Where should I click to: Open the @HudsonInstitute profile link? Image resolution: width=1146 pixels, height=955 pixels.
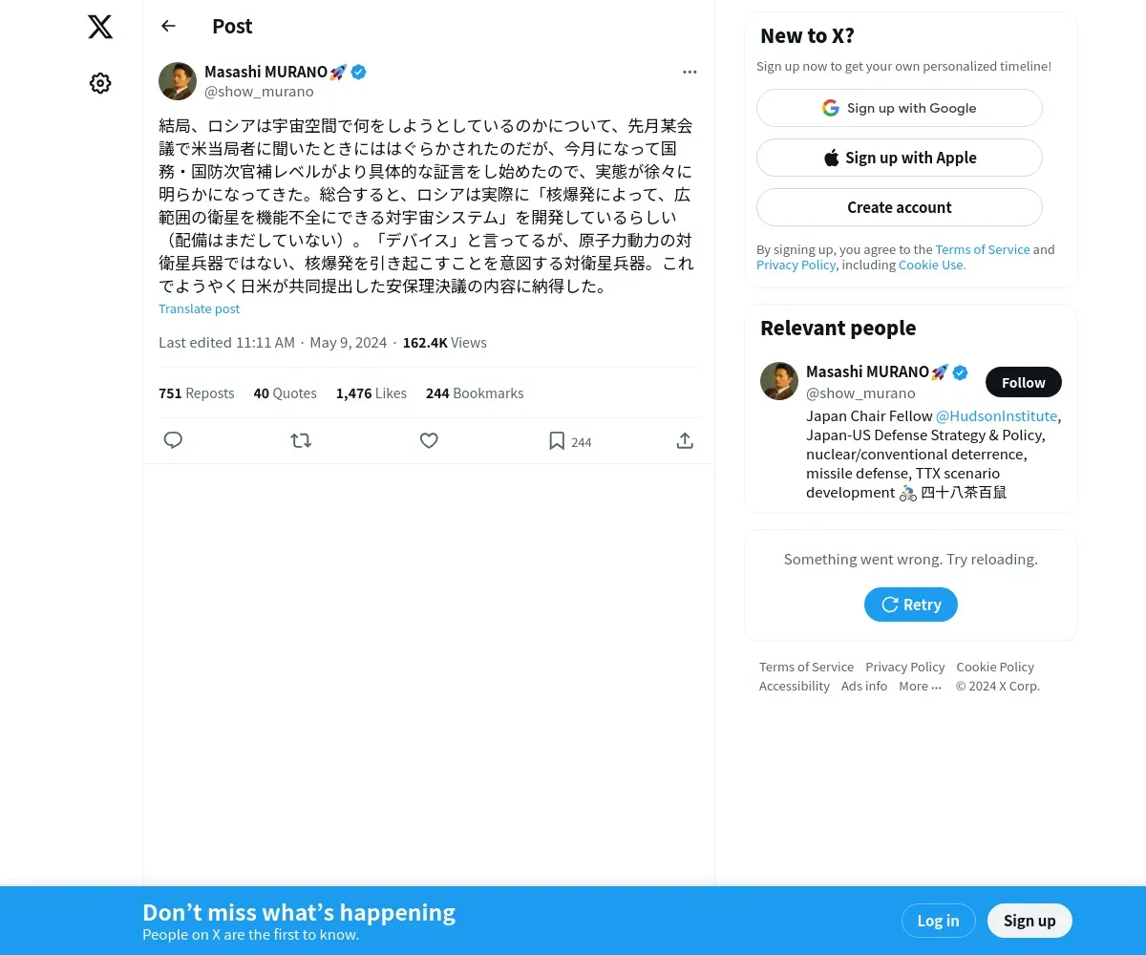(x=996, y=416)
